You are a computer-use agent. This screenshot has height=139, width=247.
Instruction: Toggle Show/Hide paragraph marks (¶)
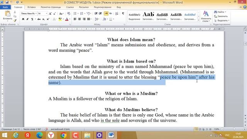click(123, 14)
